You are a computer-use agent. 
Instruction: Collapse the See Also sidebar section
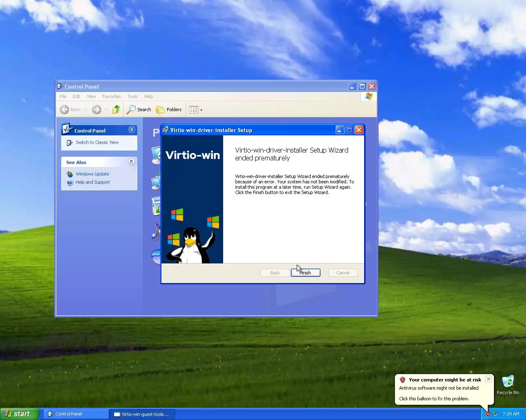tap(131, 162)
